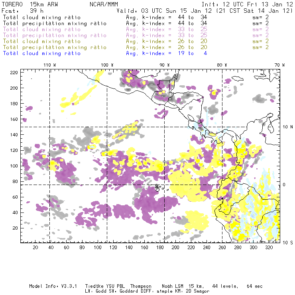The image size is (295, 295).
Task: Click the '20' tick on the horizontal axis
Action: (x=35, y=248)
